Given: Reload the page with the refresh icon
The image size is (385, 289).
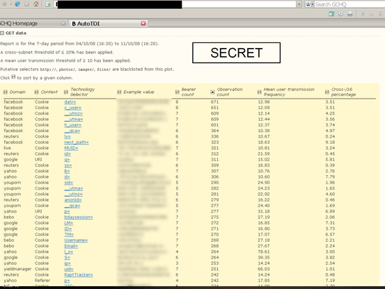Looking at the screenshot, I should pyautogui.click(x=17, y=4).
